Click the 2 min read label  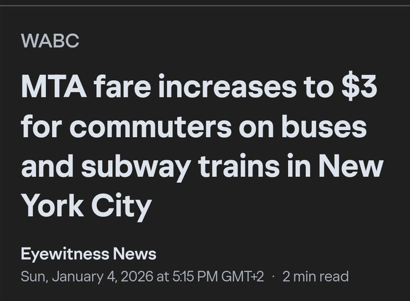[316, 276]
